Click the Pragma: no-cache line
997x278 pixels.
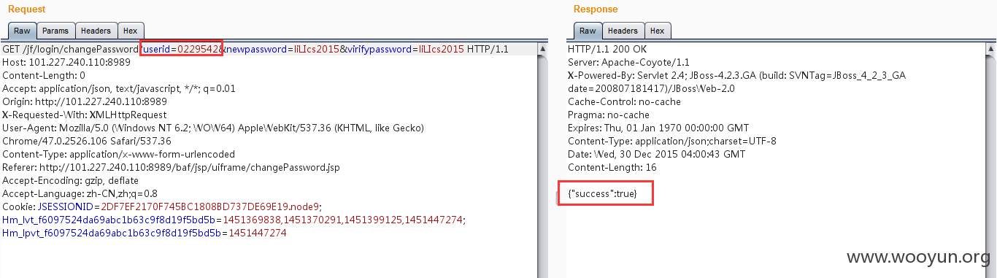click(x=605, y=115)
